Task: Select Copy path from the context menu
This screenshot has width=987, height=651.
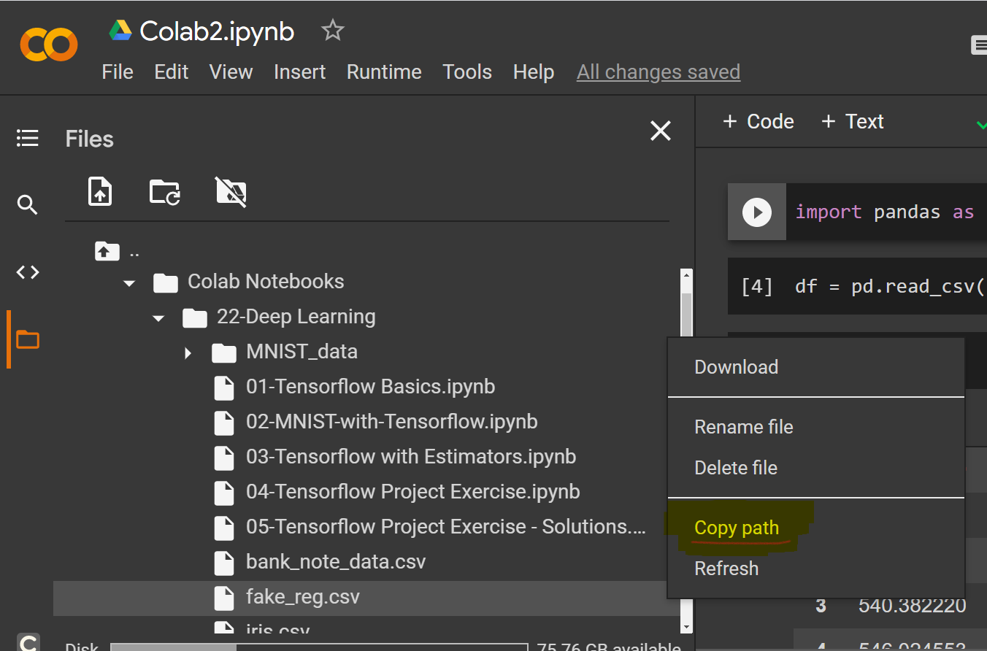Action: [x=736, y=527]
